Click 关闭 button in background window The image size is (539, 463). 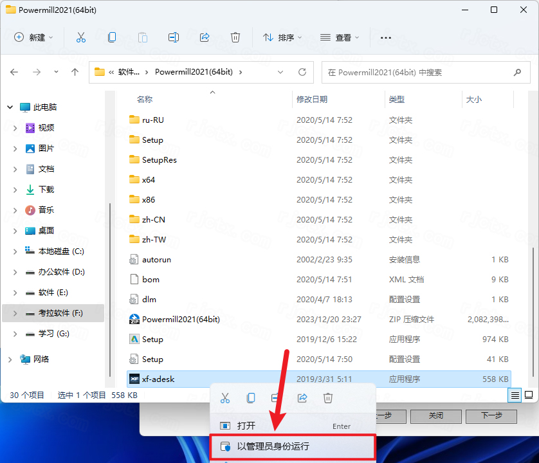click(436, 416)
